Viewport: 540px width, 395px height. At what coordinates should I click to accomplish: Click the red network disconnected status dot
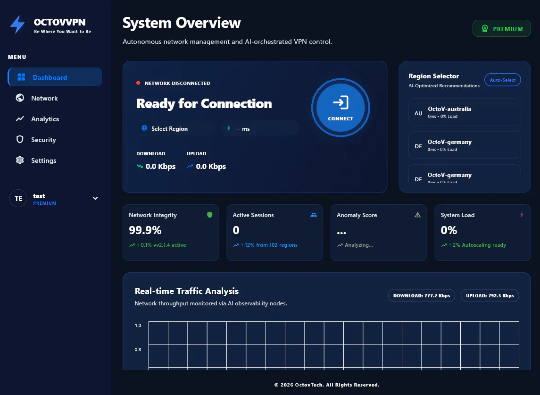138,83
